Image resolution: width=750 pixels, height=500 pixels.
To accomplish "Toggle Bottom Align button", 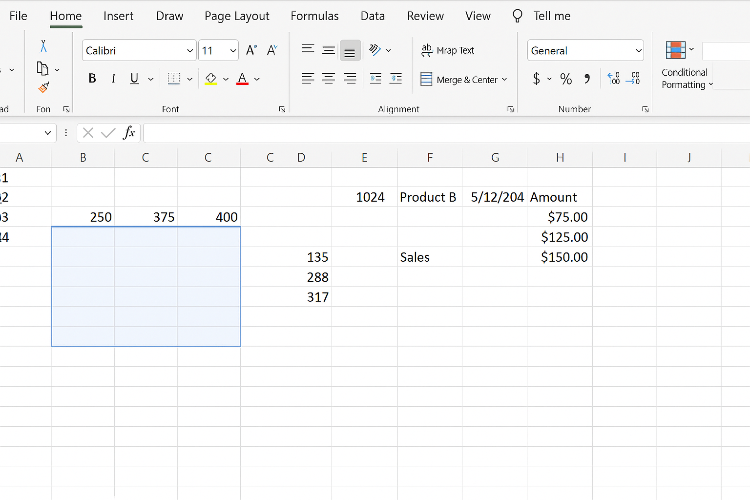I will tap(350, 50).
